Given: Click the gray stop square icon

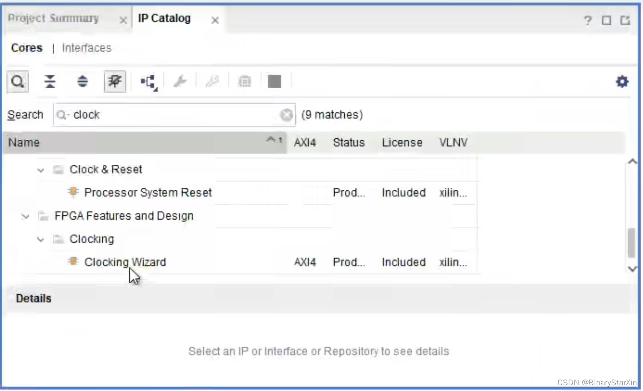Looking at the screenshot, I should [x=275, y=81].
